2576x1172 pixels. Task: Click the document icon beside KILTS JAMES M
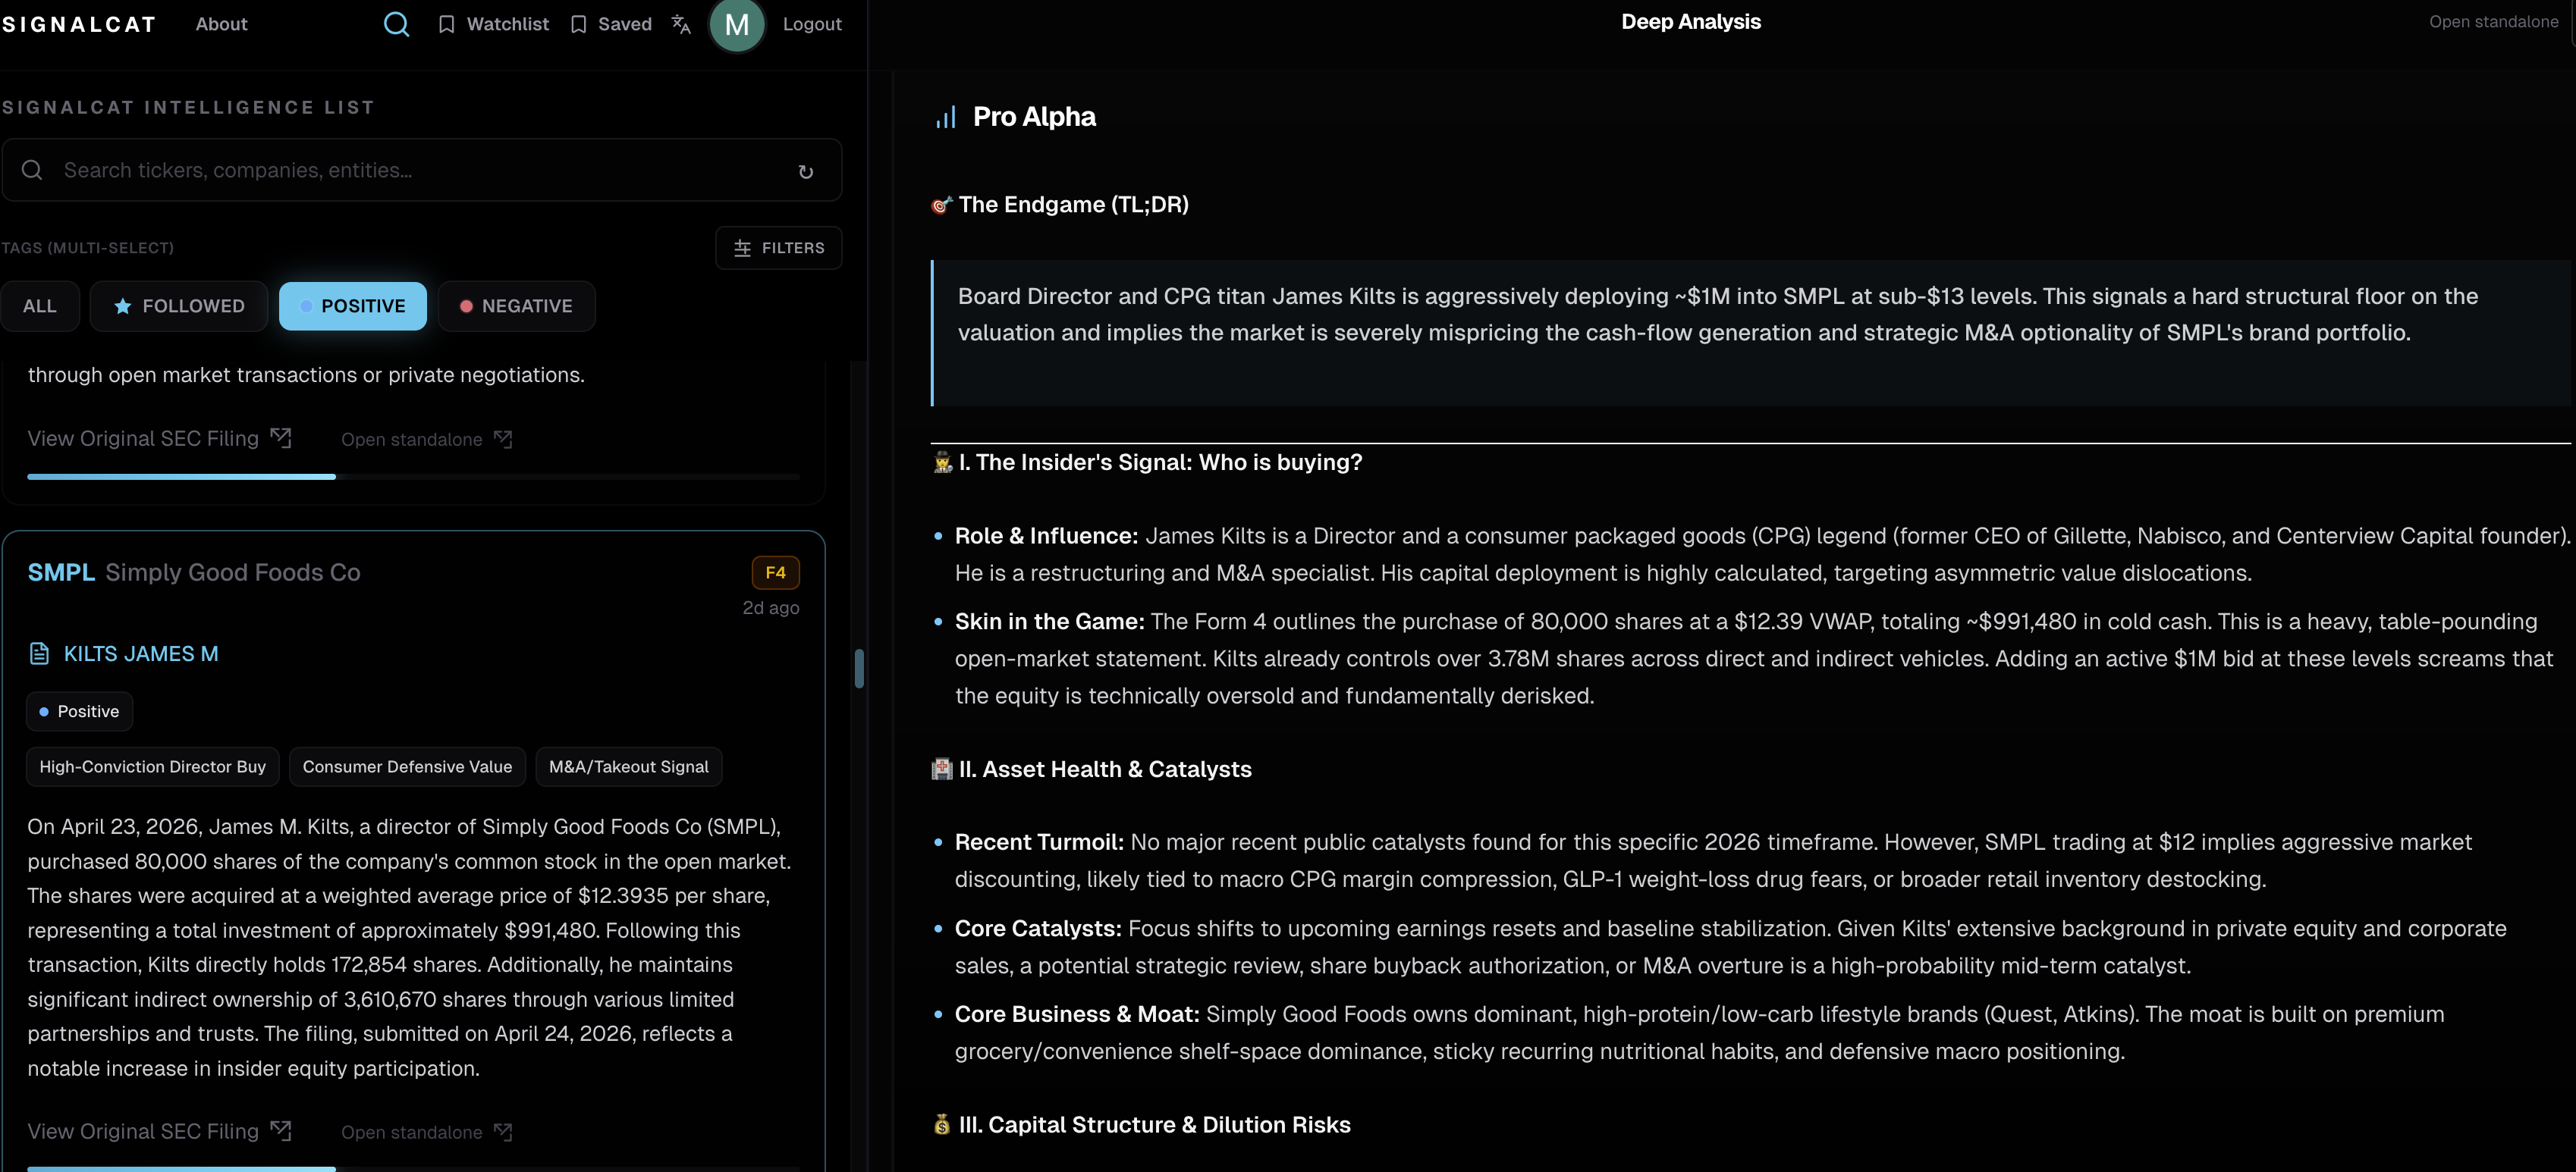(x=39, y=653)
